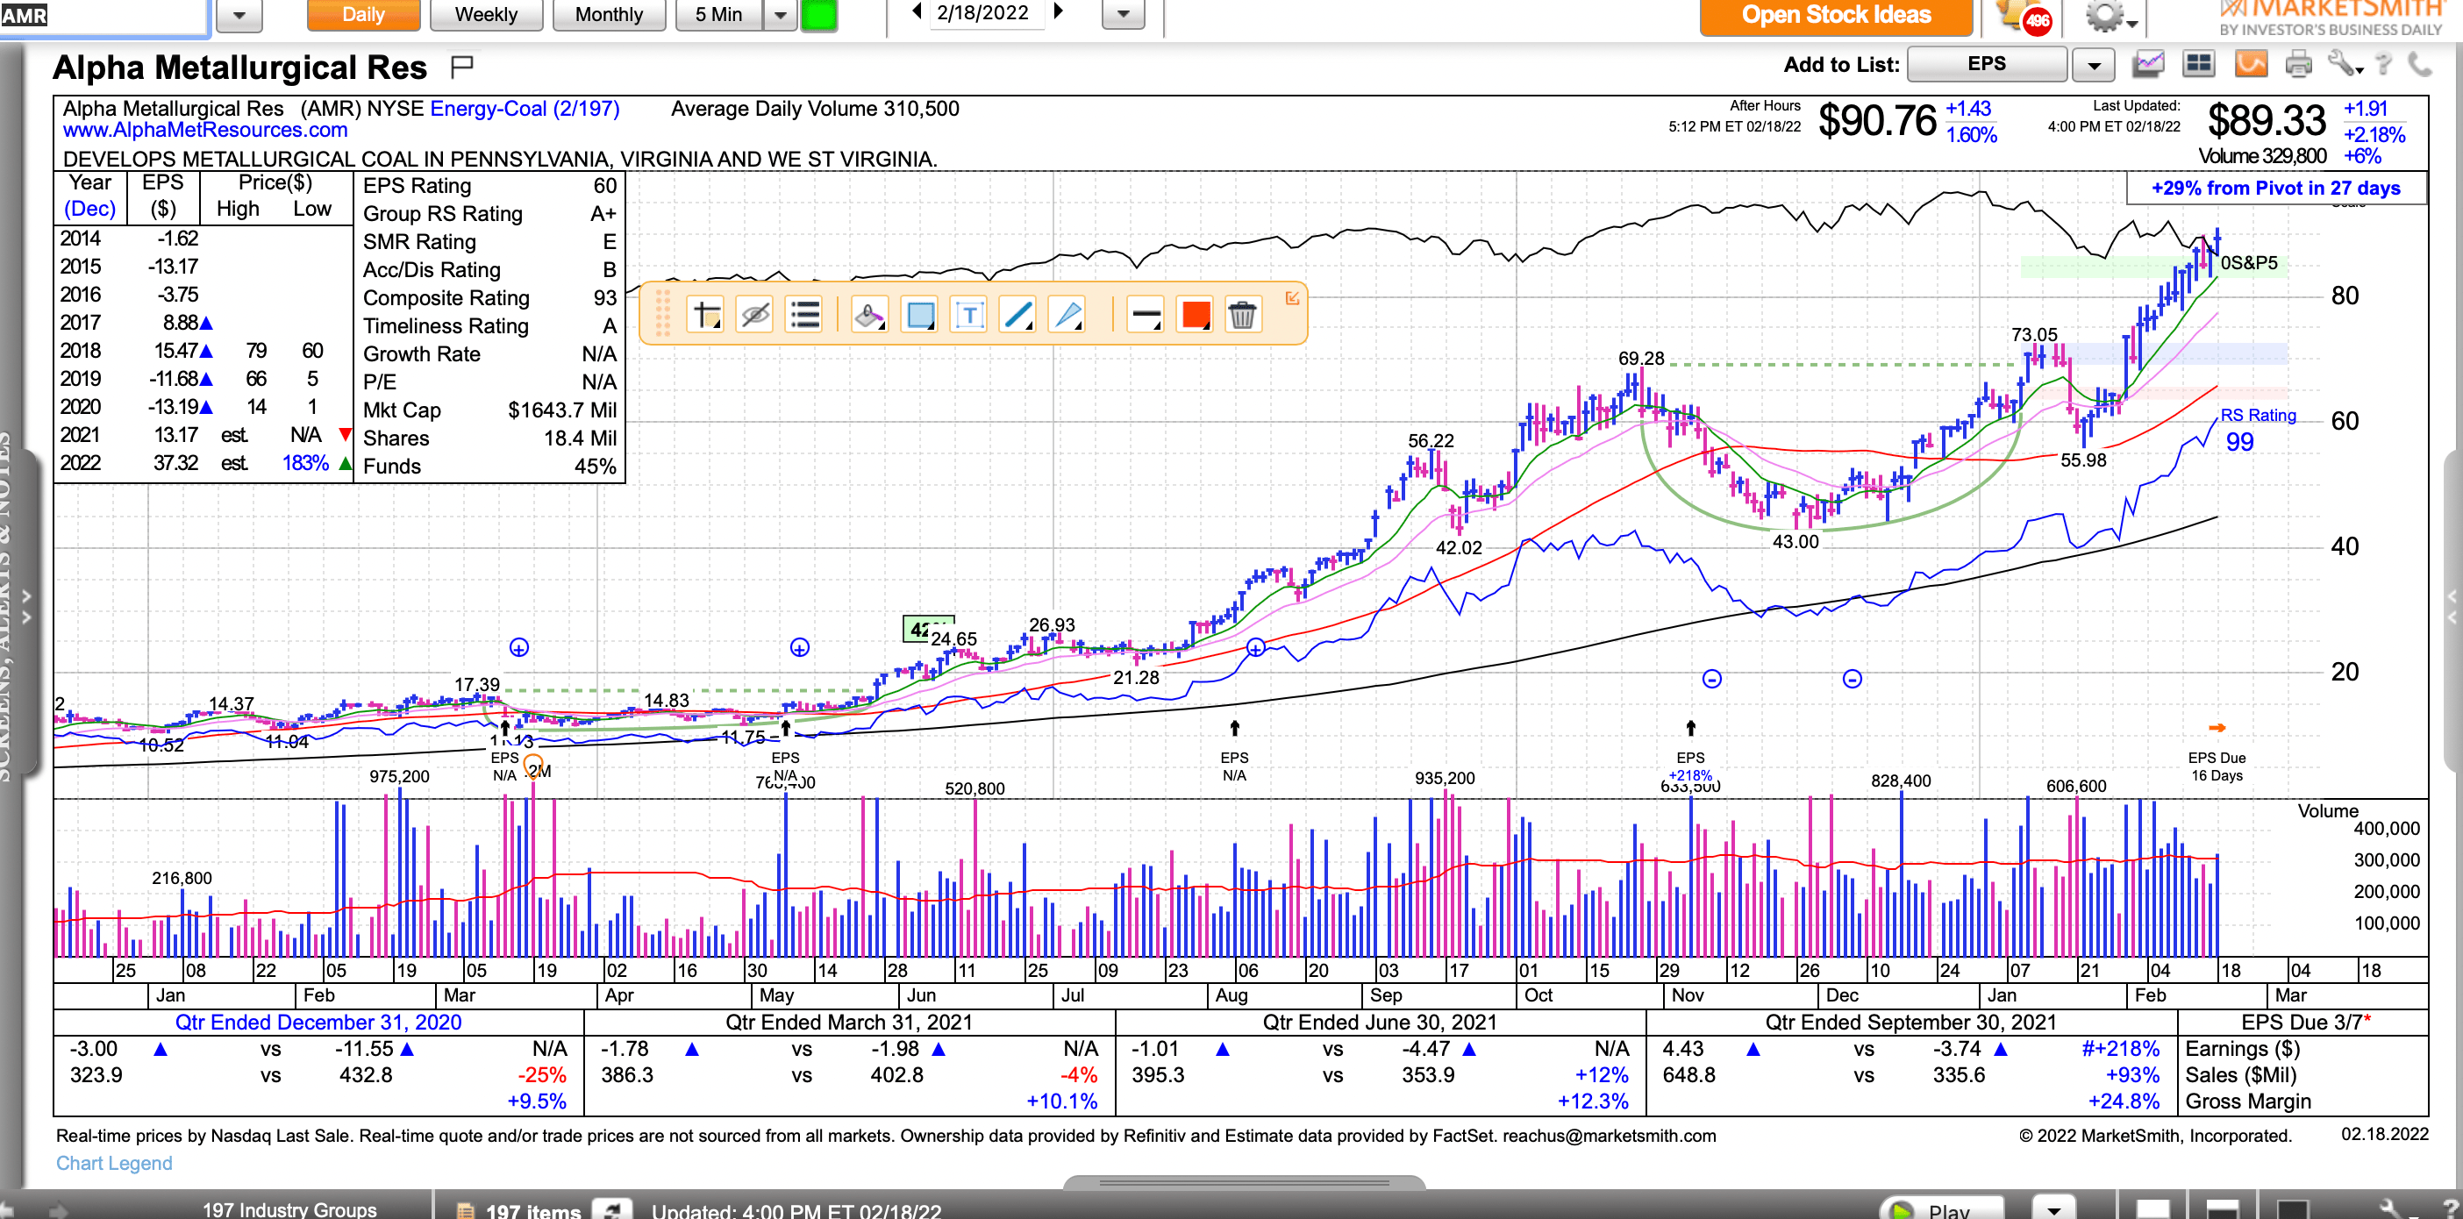2463x1219 pixels.
Task: Select the highlighter marker tool
Action: 869,315
